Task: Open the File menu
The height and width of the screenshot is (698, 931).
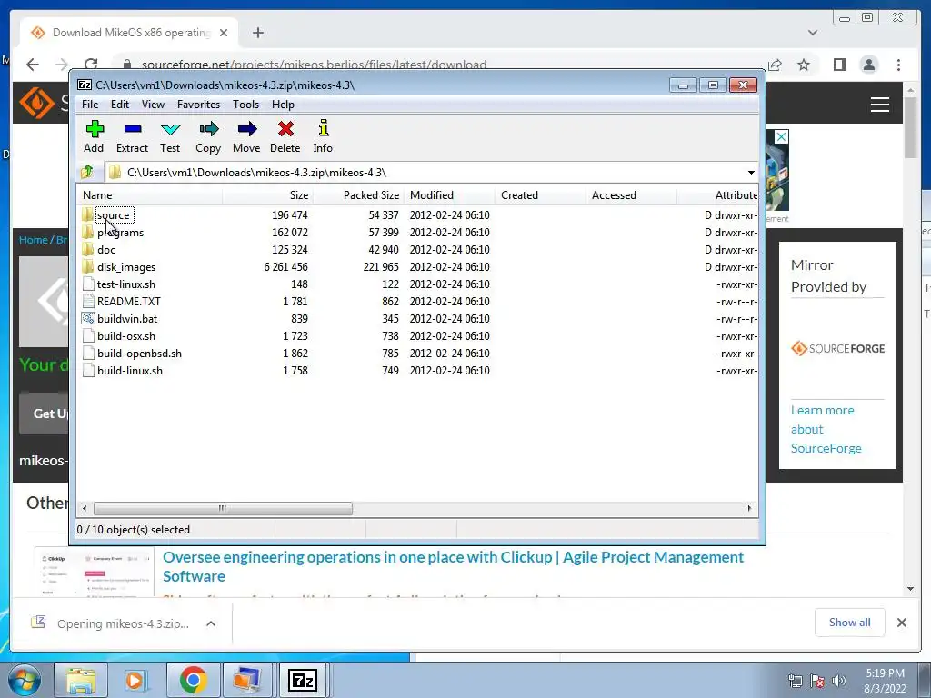Action: (90, 105)
